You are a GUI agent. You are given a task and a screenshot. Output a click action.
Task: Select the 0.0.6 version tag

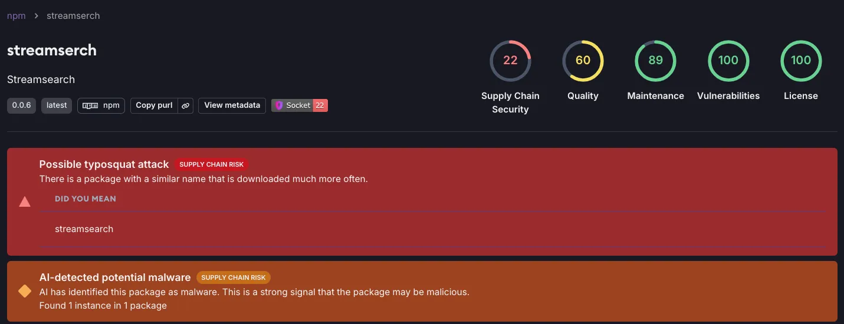(x=22, y=105)
